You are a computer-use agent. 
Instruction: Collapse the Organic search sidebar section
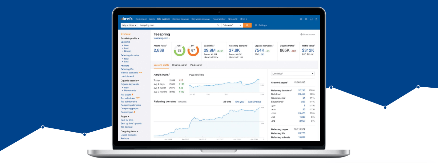[129, 81]
